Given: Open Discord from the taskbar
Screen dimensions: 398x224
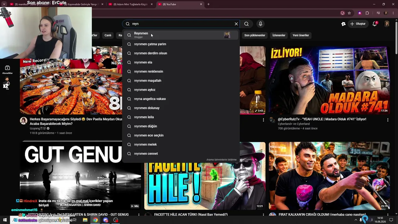Looking at the screenshot, I should tap(105, 220).
